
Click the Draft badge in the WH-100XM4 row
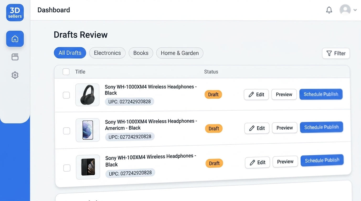(214, 163)
